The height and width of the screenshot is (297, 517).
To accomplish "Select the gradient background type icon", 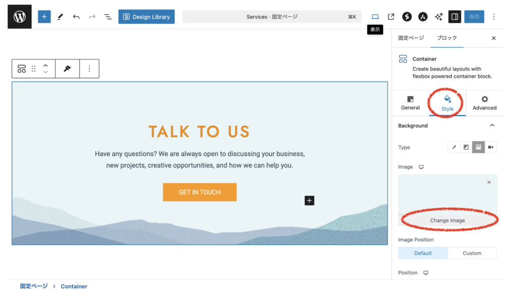I will coord(466,147).
